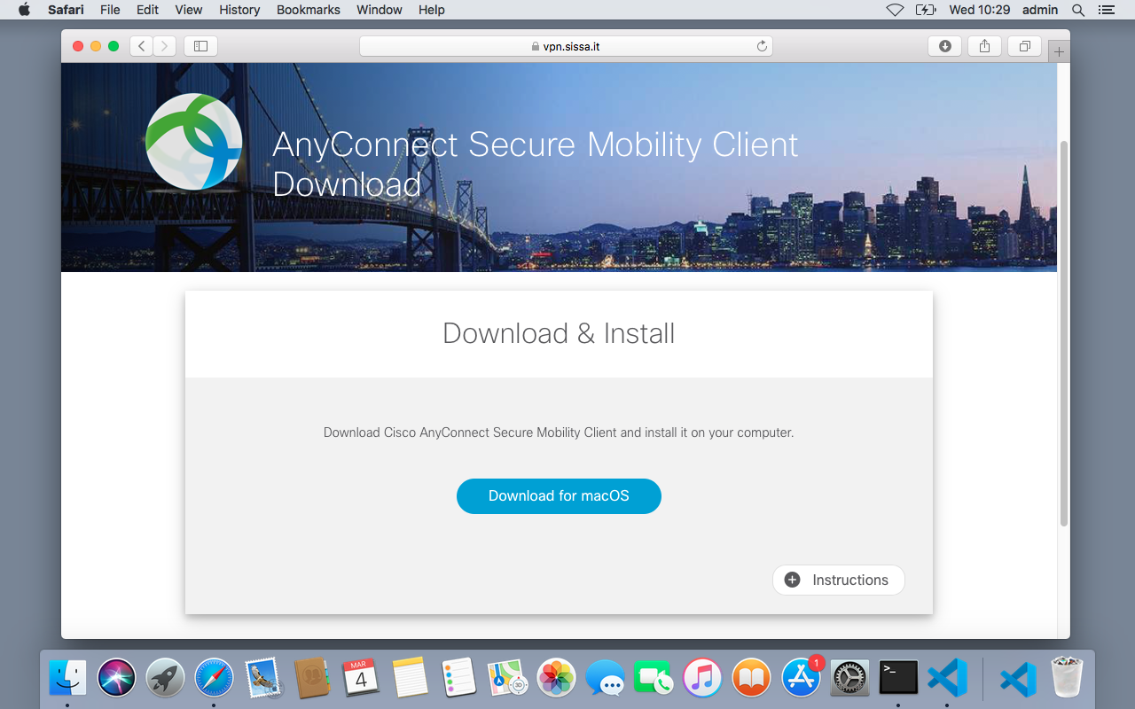The width and height of the screenshot is (1135, 709).
Task: Reload the vpn.sissa.it page
Action: (x=762, y=46)
